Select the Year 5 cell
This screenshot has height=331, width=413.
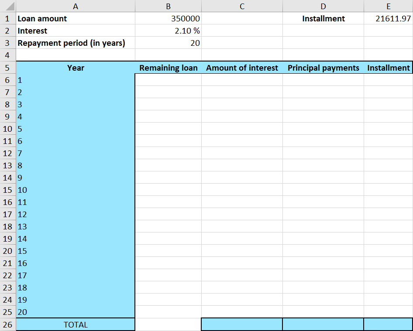click(76, 129)
